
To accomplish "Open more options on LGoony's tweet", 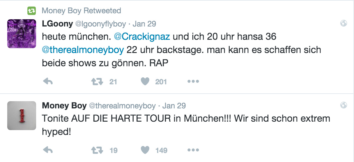I will 193,82.
